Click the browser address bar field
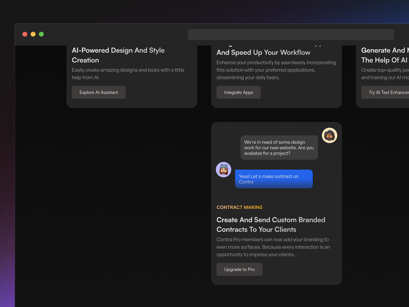 [x=291, y=35]
